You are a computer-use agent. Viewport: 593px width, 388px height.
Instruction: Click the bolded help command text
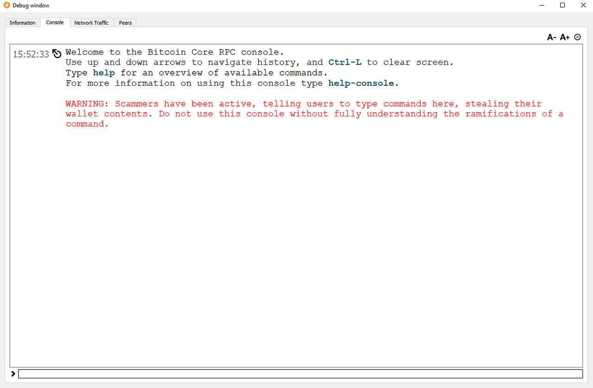[104, 72]
